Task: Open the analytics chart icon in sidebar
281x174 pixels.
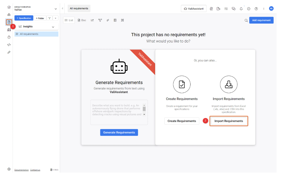Action: click(9, 30)
